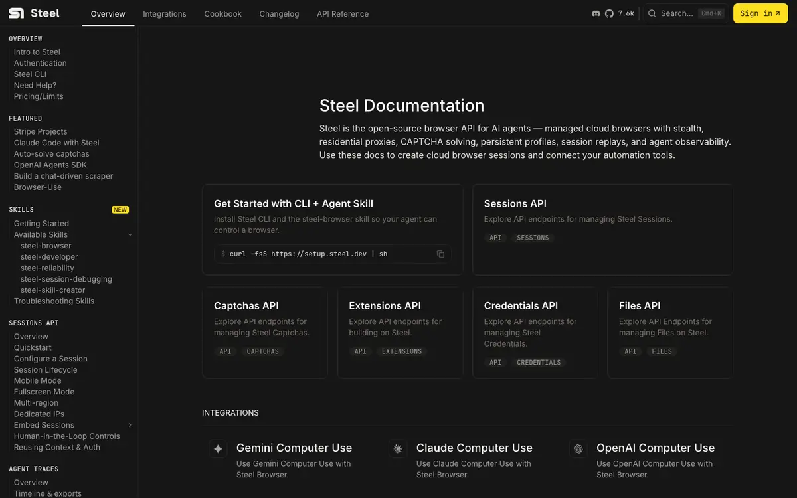This screenshot has width=797, height=498.
Task: Open Human-in-the-Loop Controls page
Action: point(67,436)
